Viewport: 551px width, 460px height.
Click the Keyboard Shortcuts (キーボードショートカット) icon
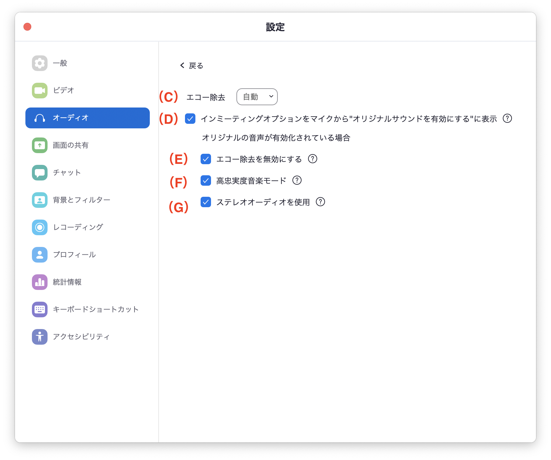tap(40, 309)
